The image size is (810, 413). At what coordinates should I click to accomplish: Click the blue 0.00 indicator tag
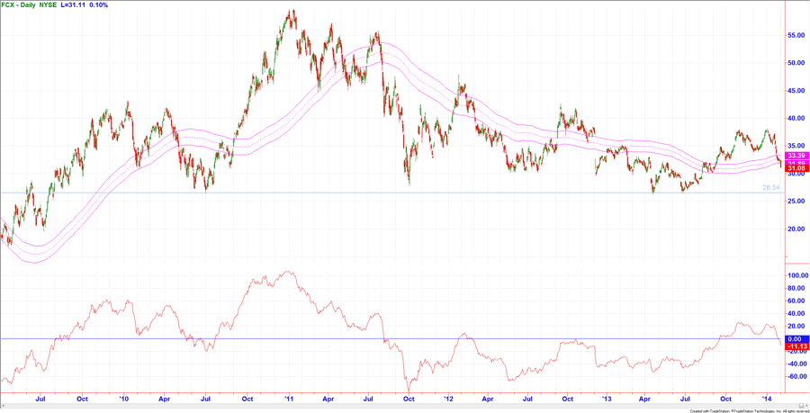tap(795, 338)
